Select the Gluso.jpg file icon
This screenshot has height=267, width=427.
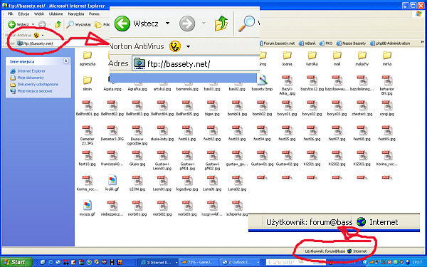pyautogui.click(x=137, y=155)
